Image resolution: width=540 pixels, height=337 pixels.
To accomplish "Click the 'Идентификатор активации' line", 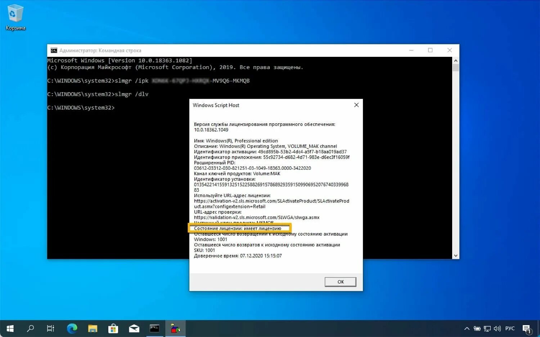I will click(270, 151).
